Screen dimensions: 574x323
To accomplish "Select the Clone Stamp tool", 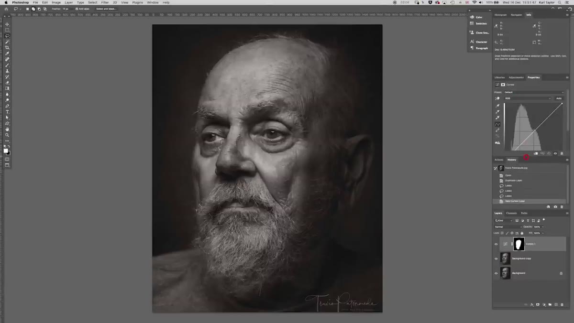I will [7, 71].
